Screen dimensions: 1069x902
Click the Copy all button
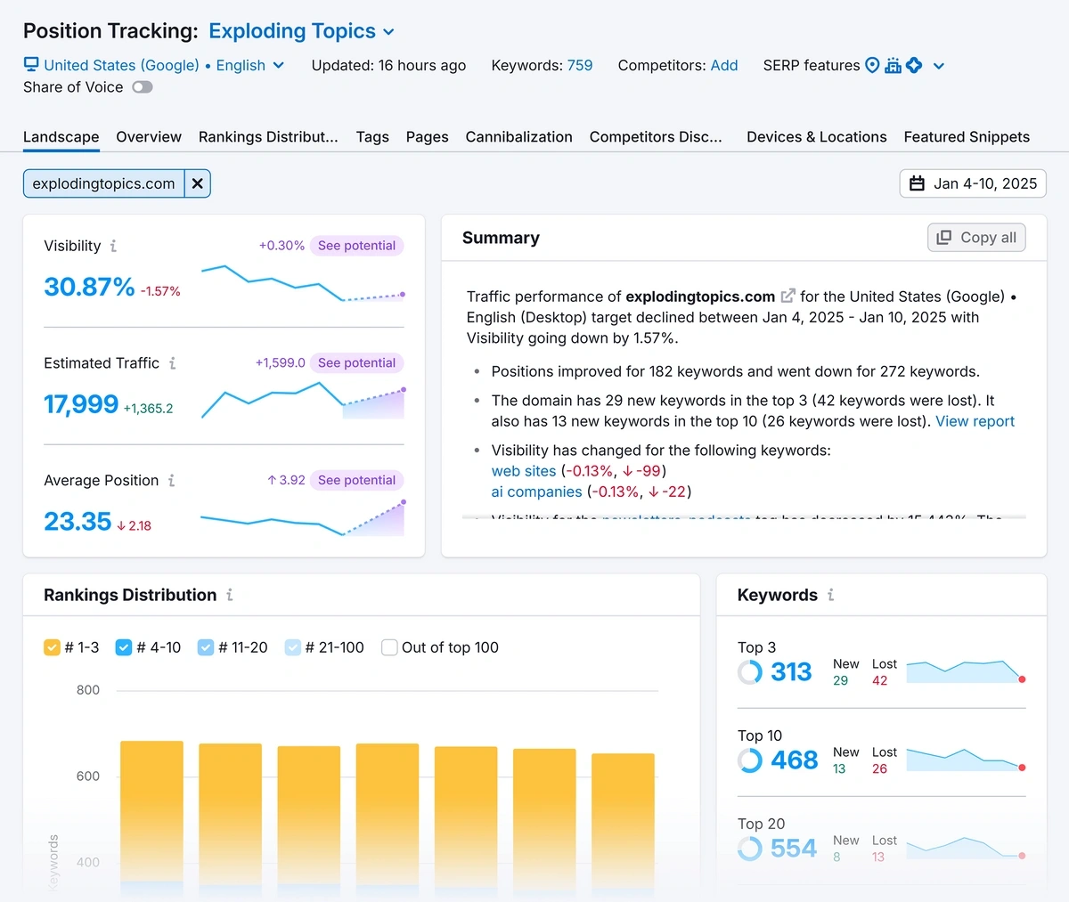976,238
